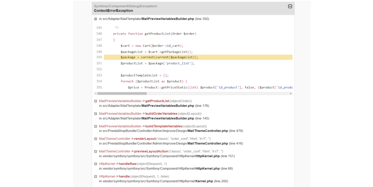Open Kernel.php (line 200) file link
373x187 pixels.
[204, 181]
